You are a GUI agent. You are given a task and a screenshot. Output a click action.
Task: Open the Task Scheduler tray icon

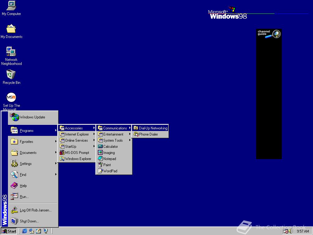pos(286,231)
